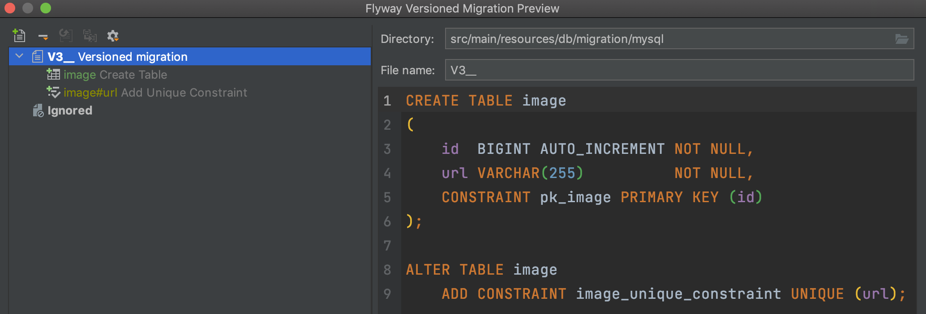Click the window title Flyway Versioned Migration Preview
Image resolution: width=926 pixels, height=314 pixels.
[x=462, y=8]
